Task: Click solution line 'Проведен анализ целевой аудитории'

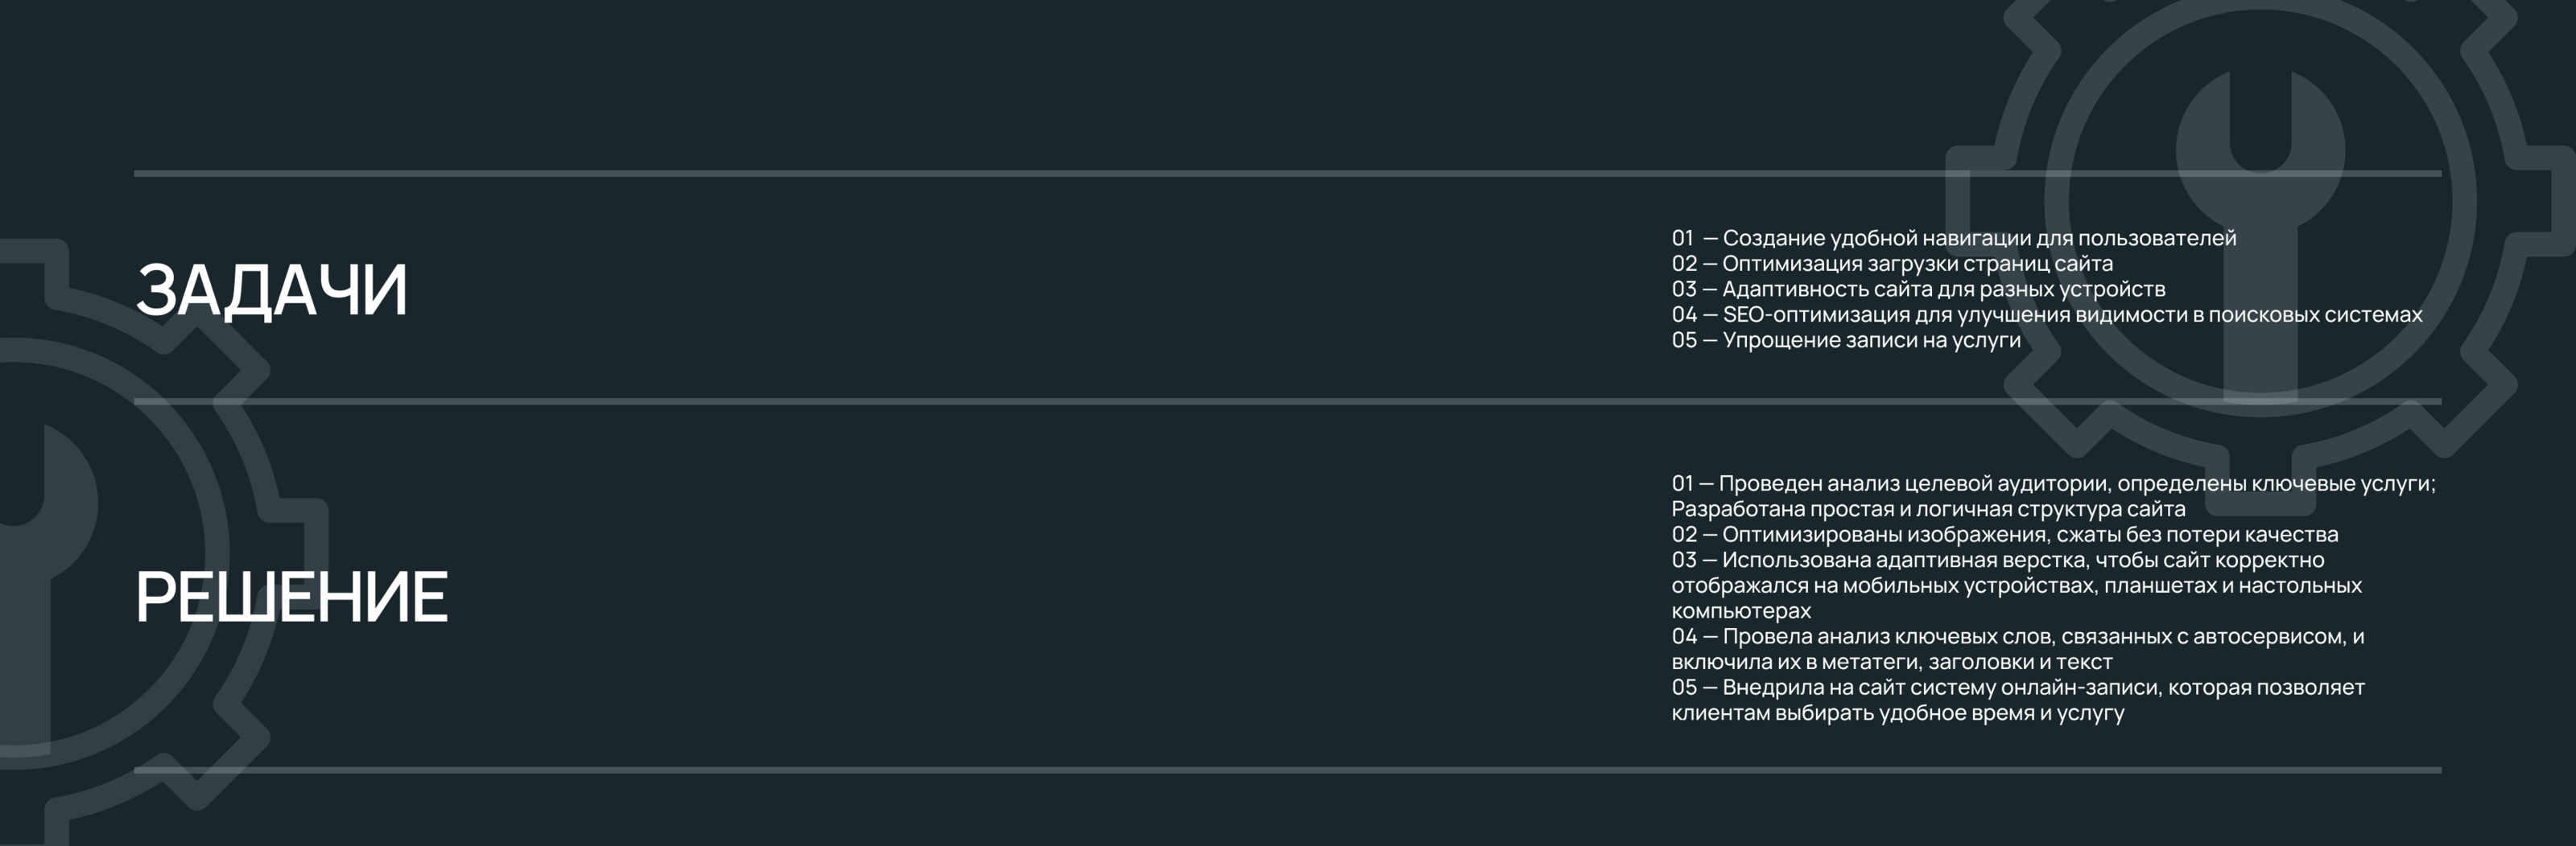Action: 2053,483
